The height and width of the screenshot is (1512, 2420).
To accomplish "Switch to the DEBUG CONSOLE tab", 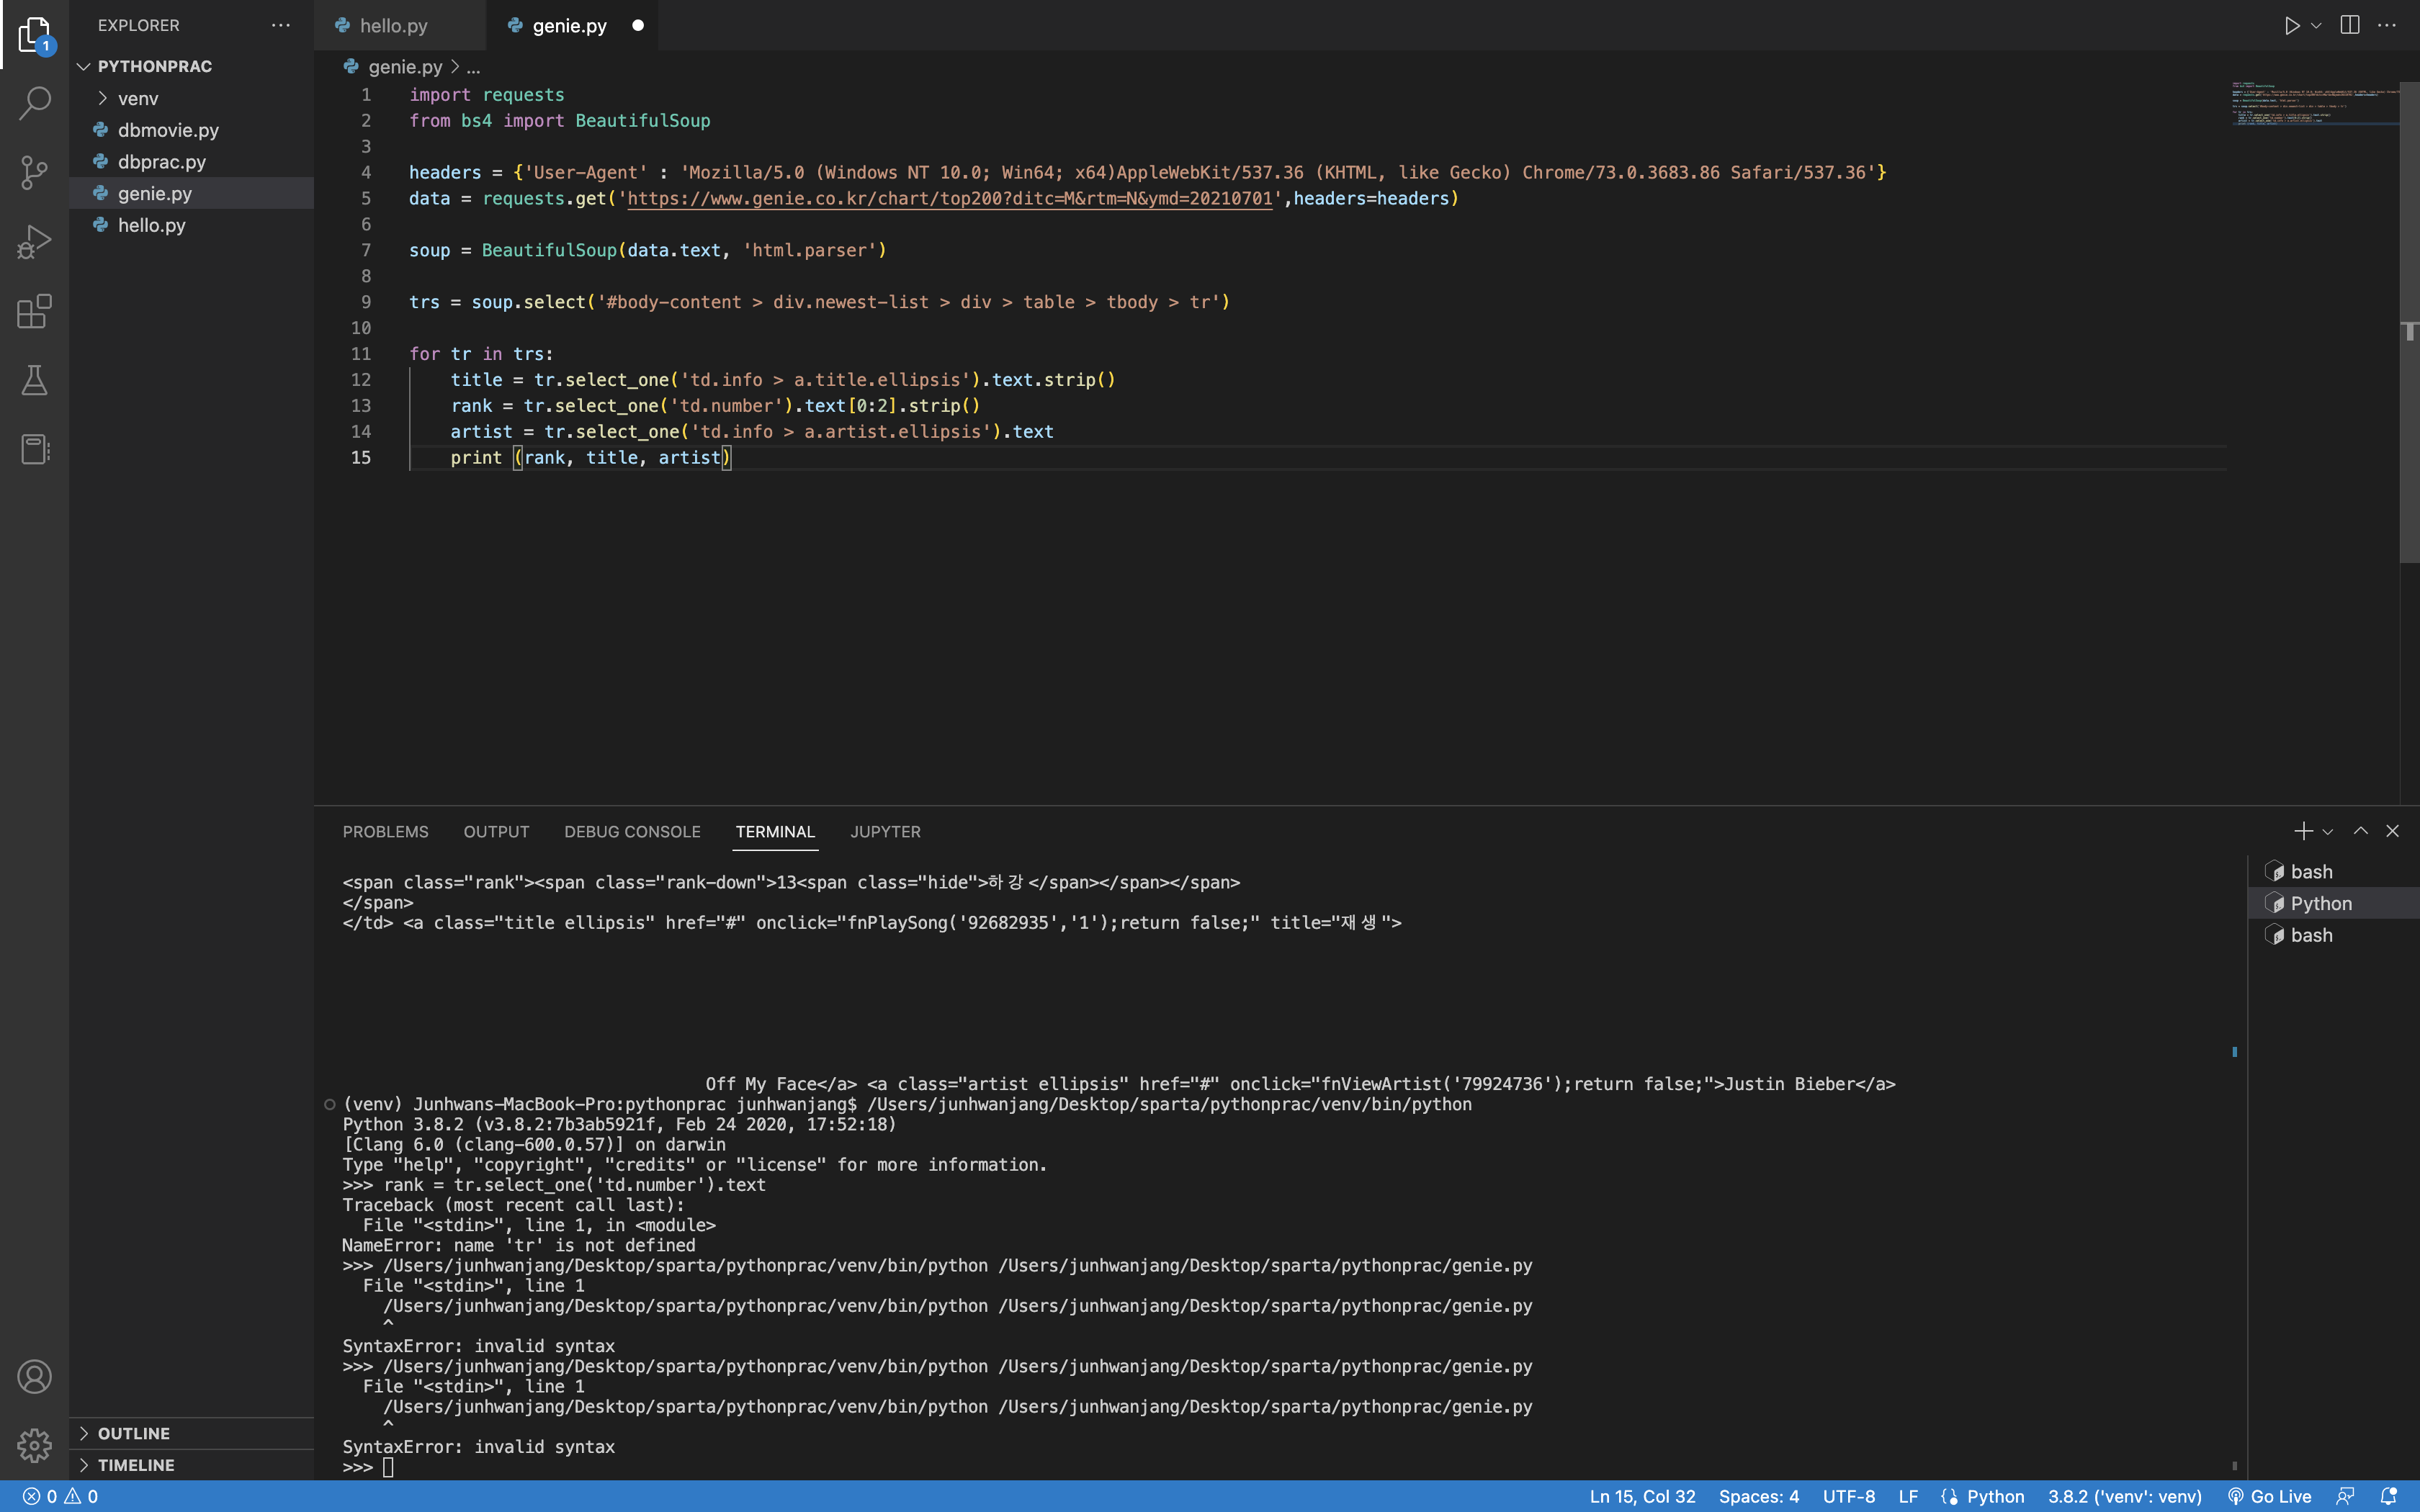I will (632, 832).
